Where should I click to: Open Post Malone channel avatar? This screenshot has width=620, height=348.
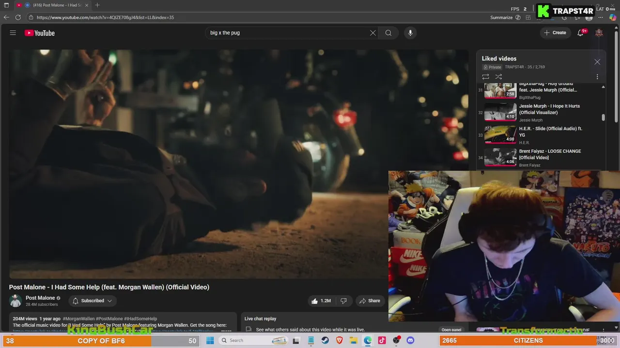point(15,301)
